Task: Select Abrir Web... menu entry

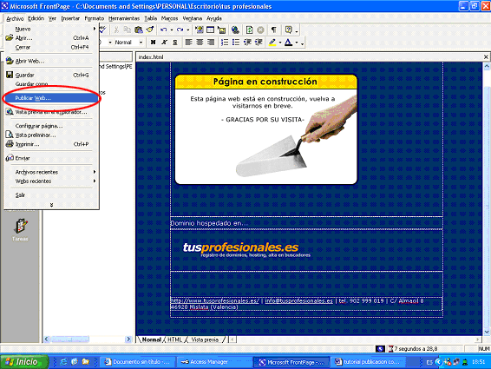Action: coord(52,61)
